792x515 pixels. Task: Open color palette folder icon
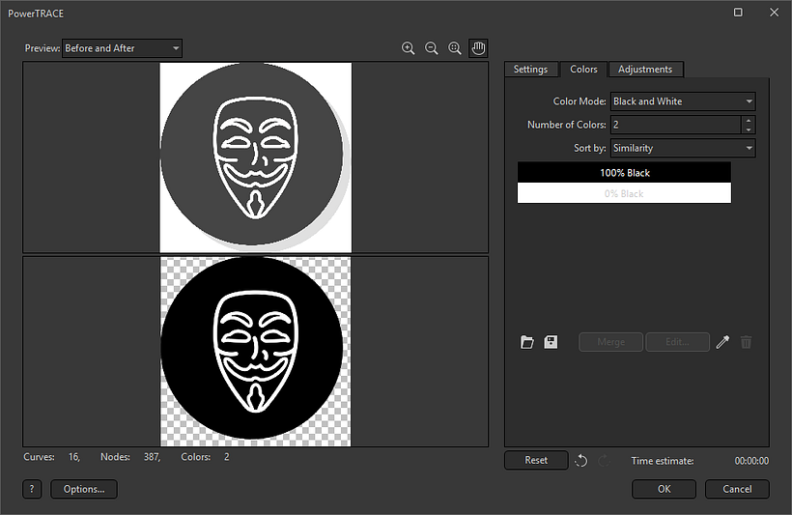(x=527, y=342)
